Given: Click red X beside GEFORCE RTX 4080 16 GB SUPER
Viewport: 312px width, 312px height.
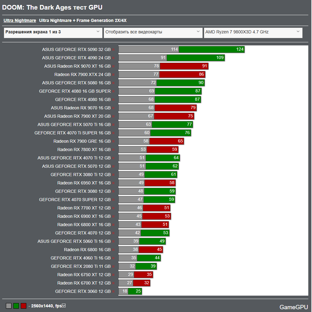Looking at the screenshot, I should coord(113,91).
